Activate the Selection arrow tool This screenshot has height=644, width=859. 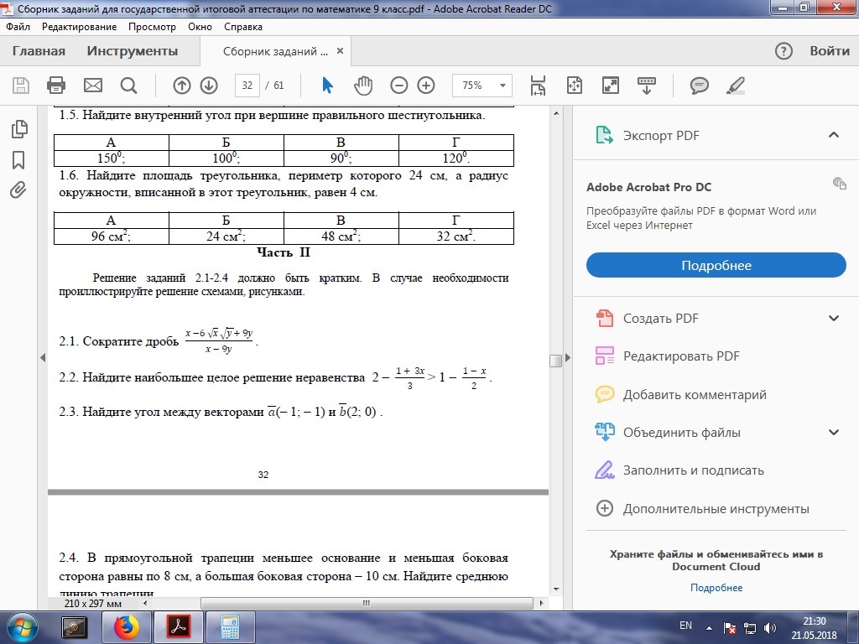(x=326, y=85)
